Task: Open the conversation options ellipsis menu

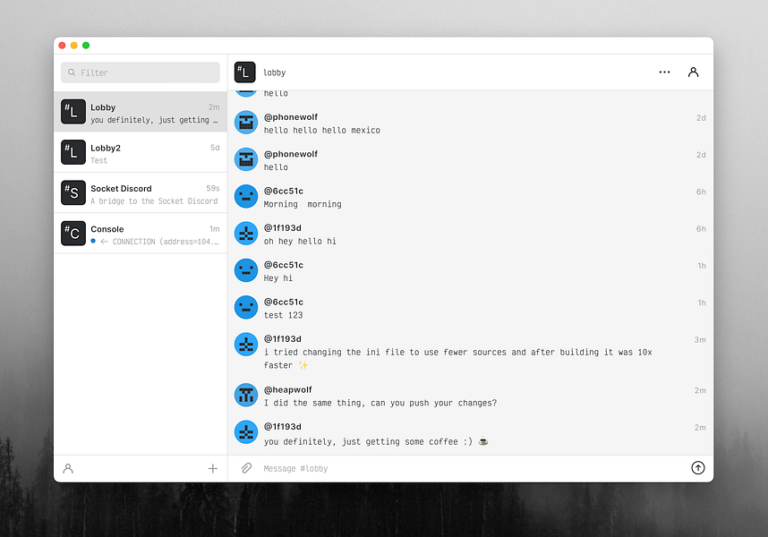Action: [664, 72]
